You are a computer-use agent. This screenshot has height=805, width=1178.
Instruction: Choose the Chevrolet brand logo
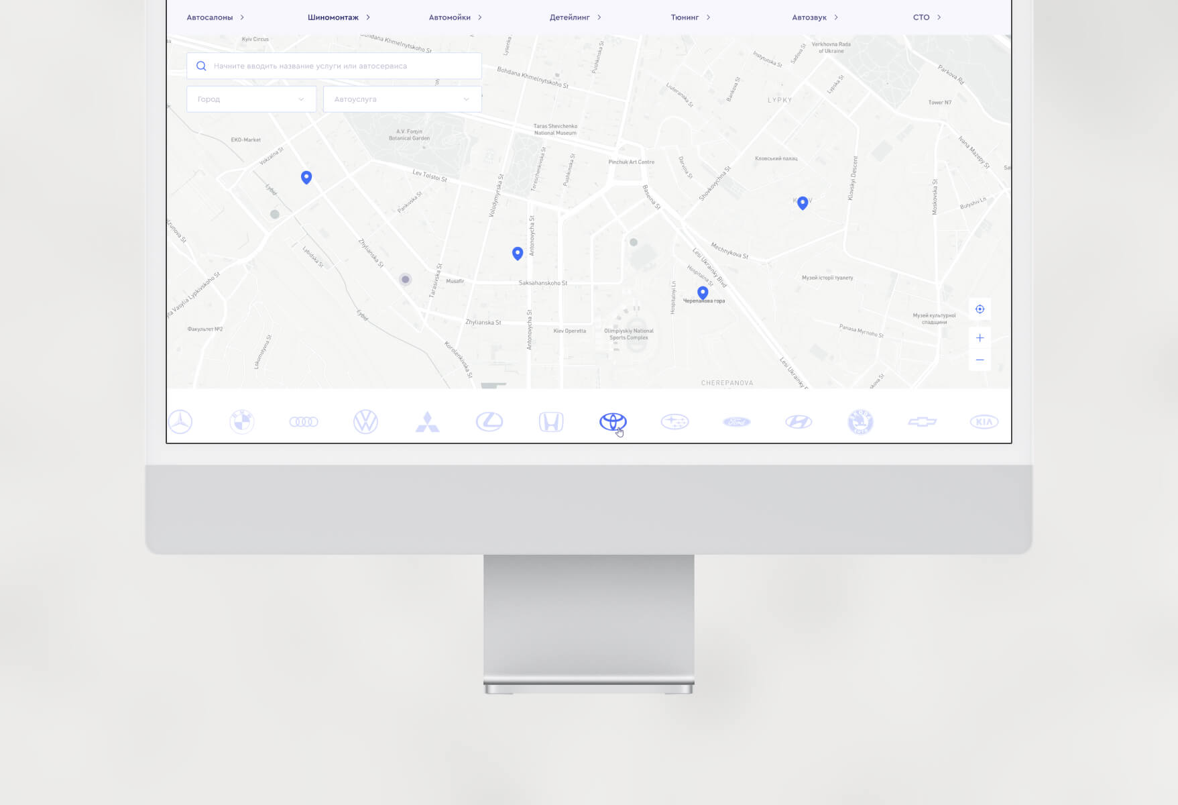(922, 421)
